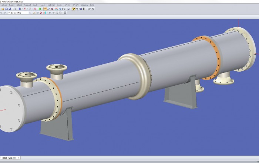Open the arrow beside the print report icon
Image resolution: width=259 pixels, height=163 pixels.
coord(22,9)
